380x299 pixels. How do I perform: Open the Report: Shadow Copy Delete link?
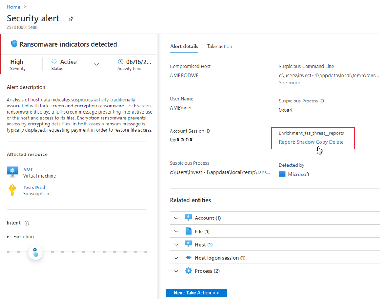click(311, 142)
